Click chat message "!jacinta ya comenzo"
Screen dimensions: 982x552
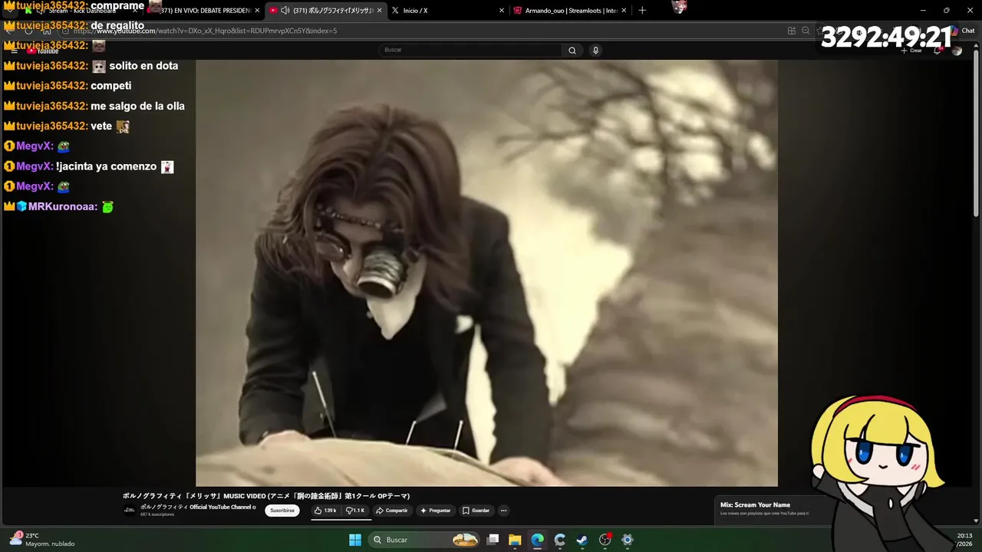[106, 166]
